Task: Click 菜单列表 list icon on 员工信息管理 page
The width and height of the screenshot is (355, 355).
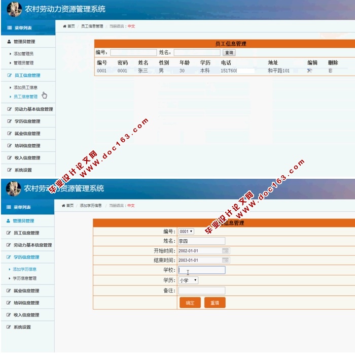Action: coord(10,28)
